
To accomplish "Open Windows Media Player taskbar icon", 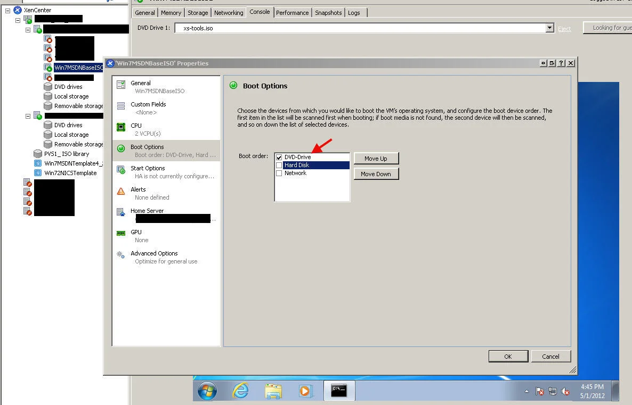I will [x=305, y=391].
